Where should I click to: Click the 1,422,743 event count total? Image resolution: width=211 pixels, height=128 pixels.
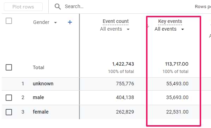123,64
